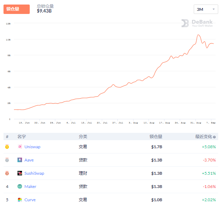Open the Maker project link
This screenshot has height=204, width=221.
pos(30,187)
